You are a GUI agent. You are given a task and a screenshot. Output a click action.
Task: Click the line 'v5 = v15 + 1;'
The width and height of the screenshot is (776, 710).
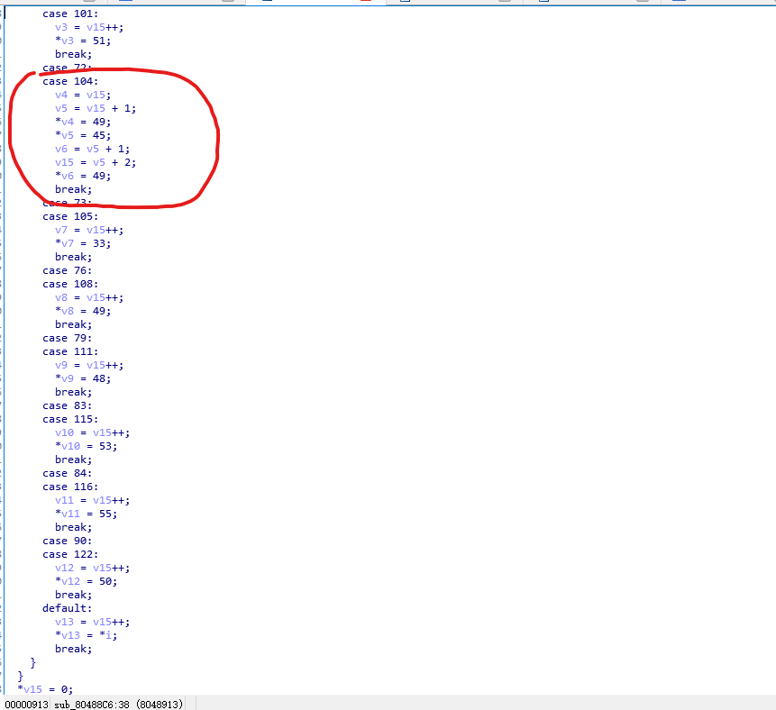[96, 108]
